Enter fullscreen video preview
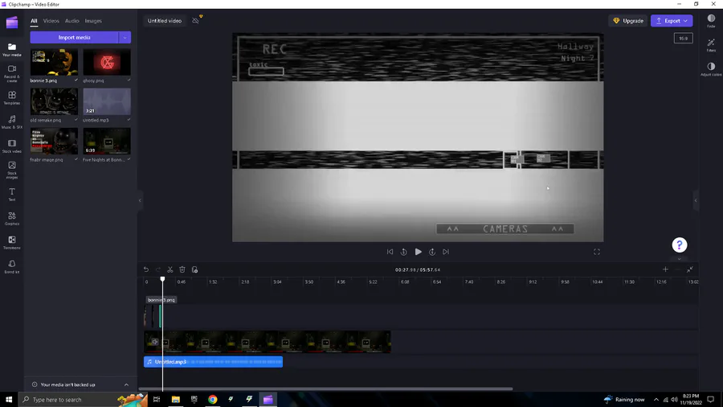723x407 pixels. 597,252
